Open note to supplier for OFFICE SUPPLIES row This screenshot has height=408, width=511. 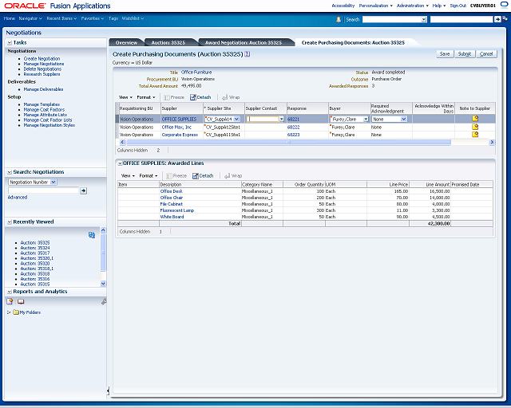pos(475,119)
